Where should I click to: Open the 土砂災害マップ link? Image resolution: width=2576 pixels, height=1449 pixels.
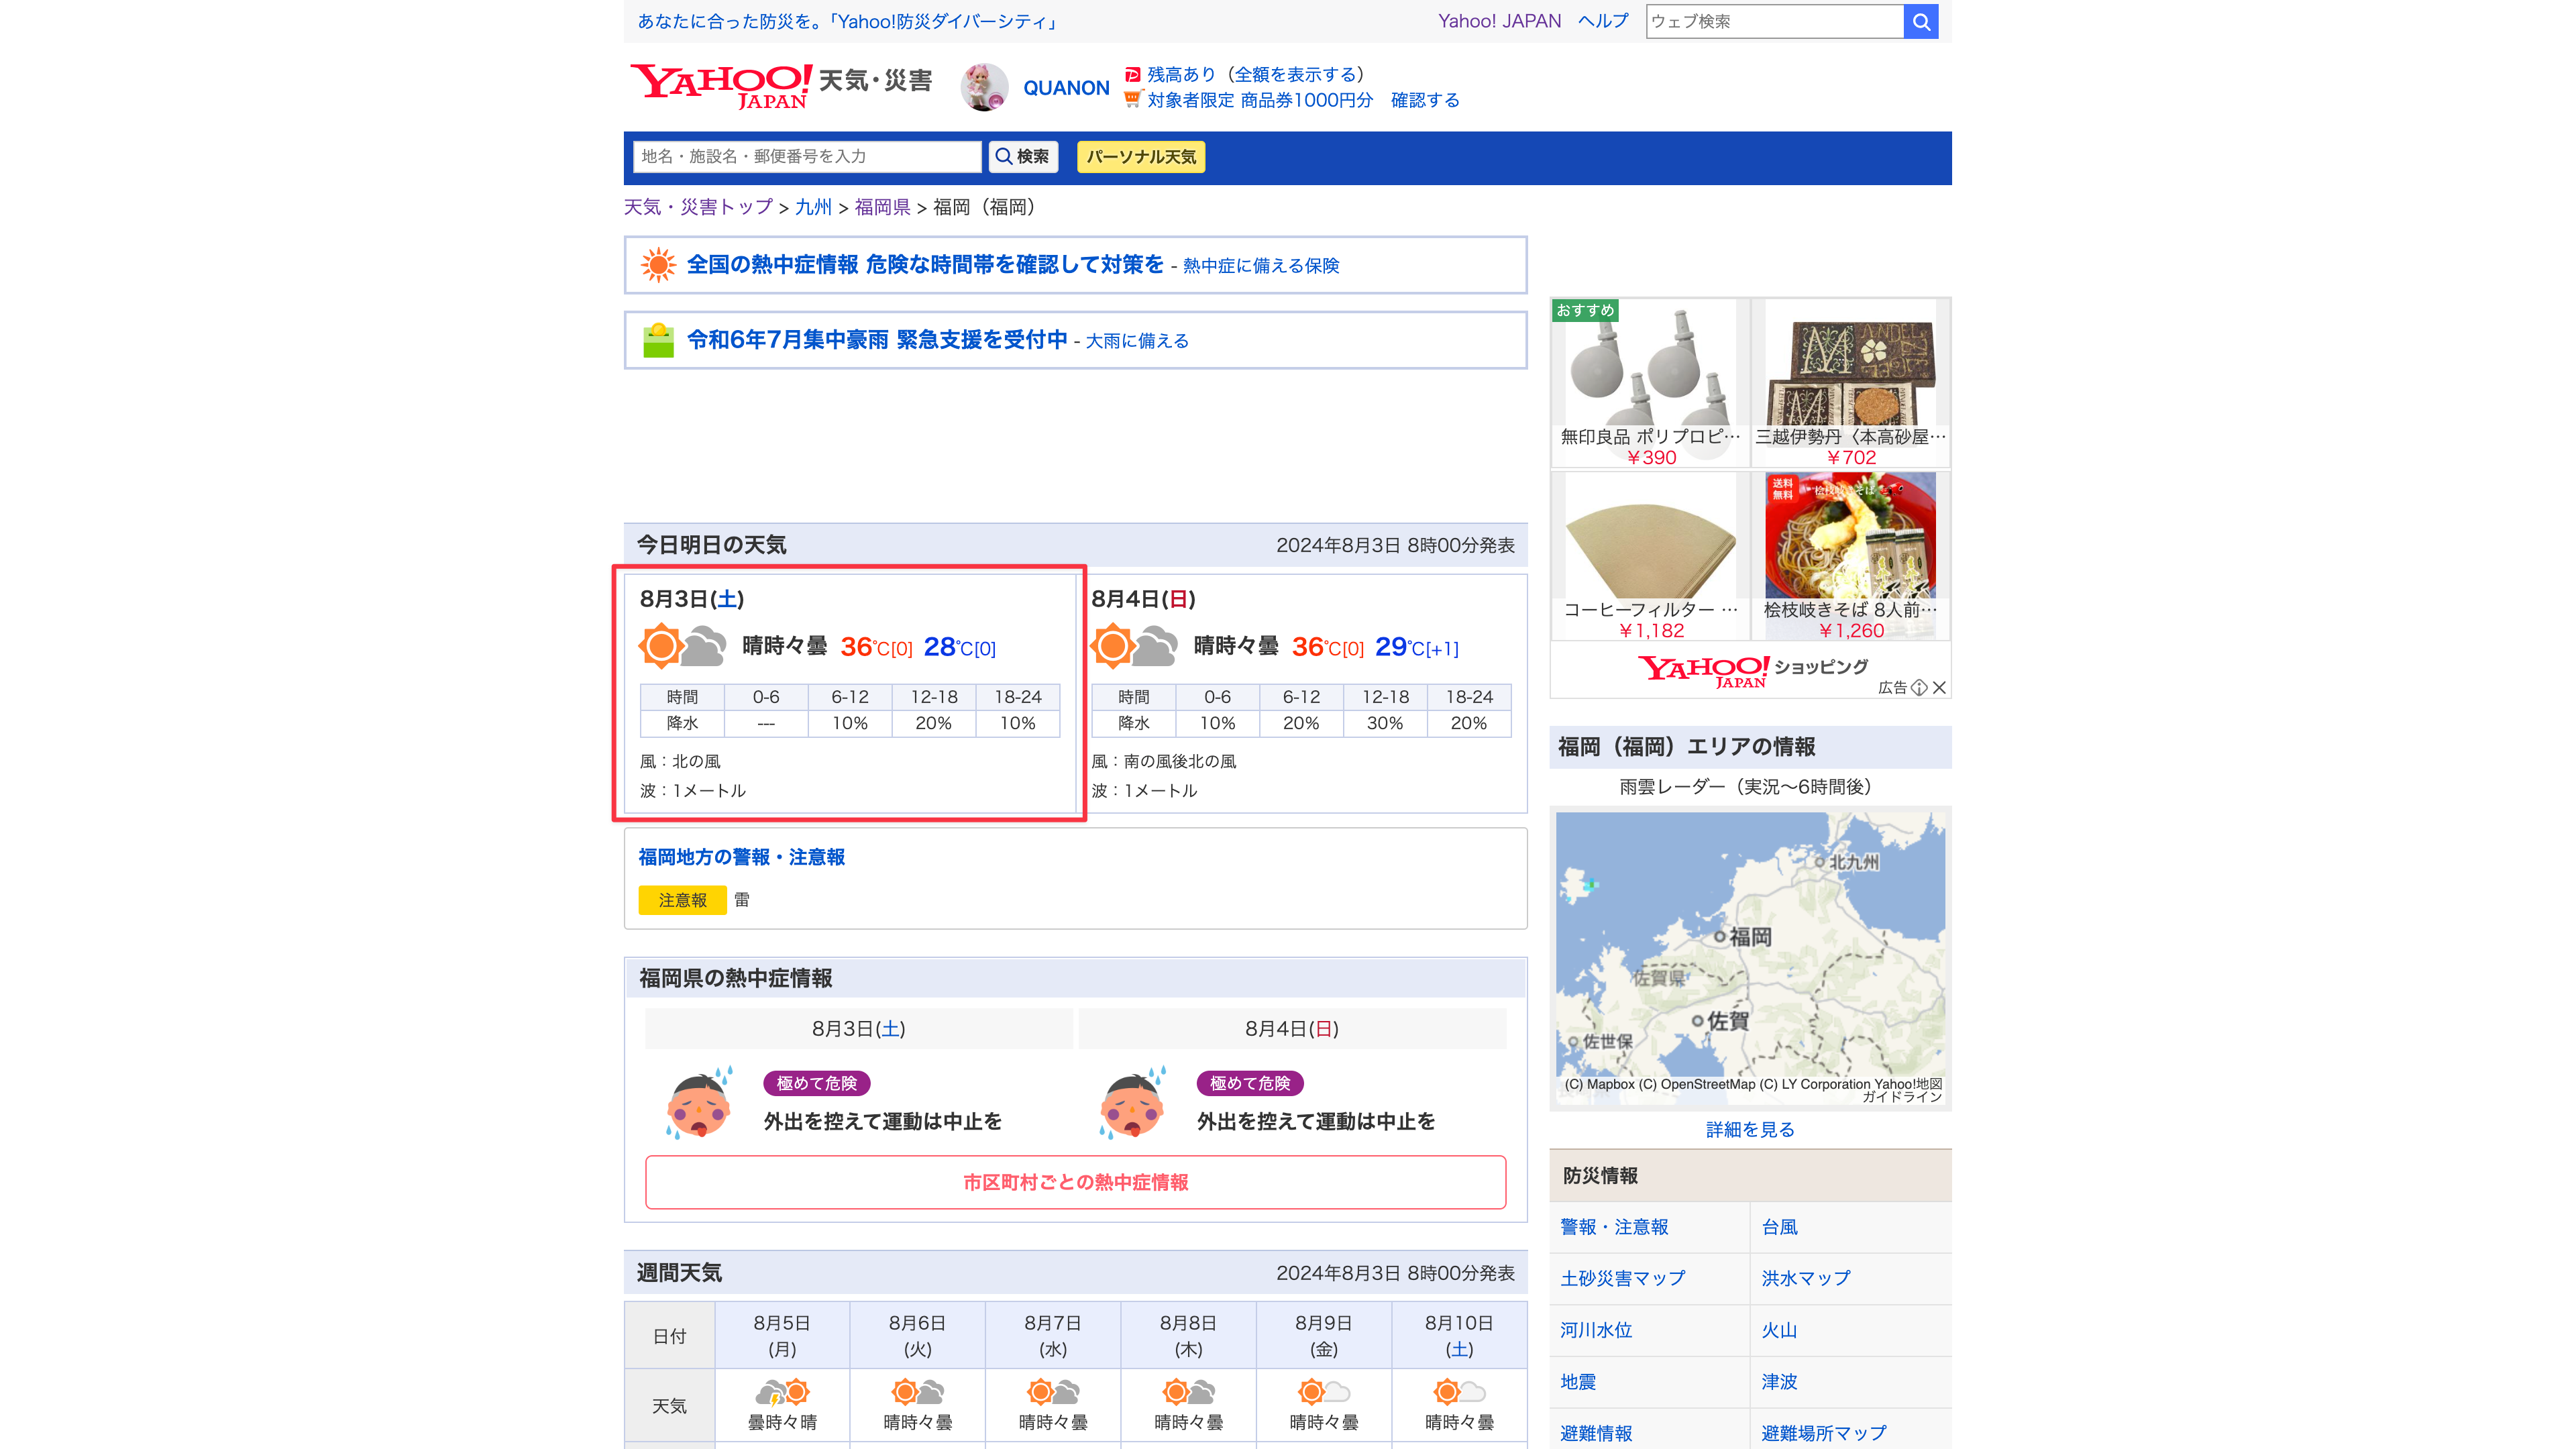point(1621,1278)
